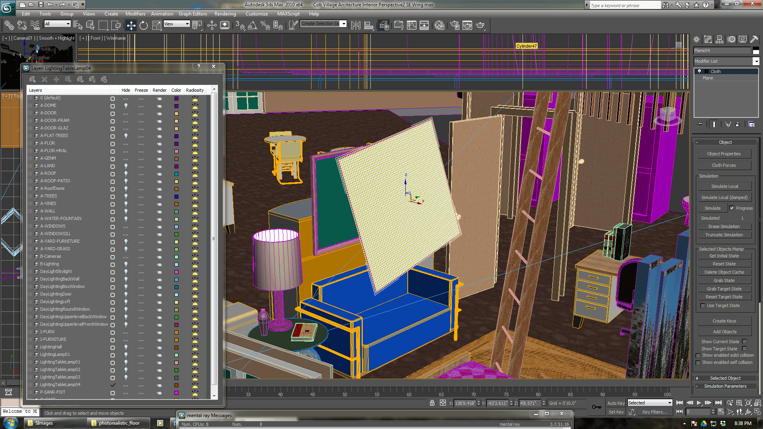The width and height of the screenshot is (763, 429).
Task: Switch to the Hierarchy panel tab icon
Action: pyautogui.click(x=720, y=39)
